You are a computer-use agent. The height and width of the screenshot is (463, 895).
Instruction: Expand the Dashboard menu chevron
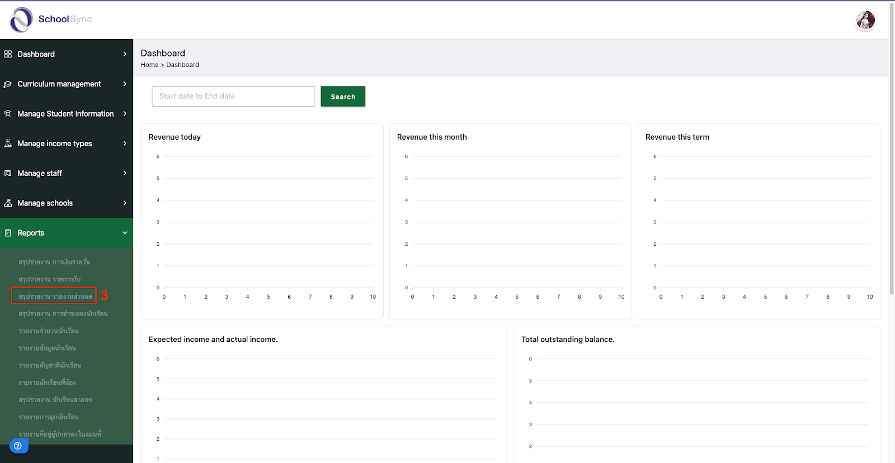125,54
